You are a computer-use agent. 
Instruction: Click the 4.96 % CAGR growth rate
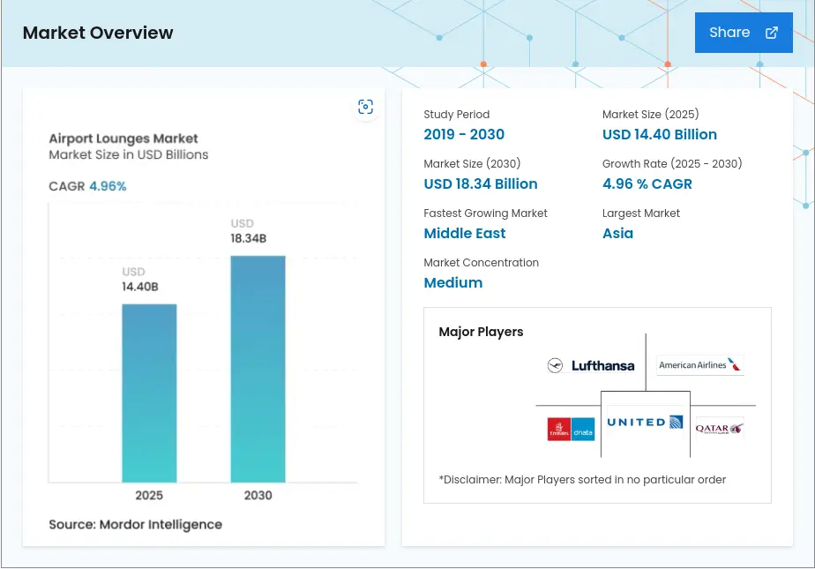(x=647, y=184)
